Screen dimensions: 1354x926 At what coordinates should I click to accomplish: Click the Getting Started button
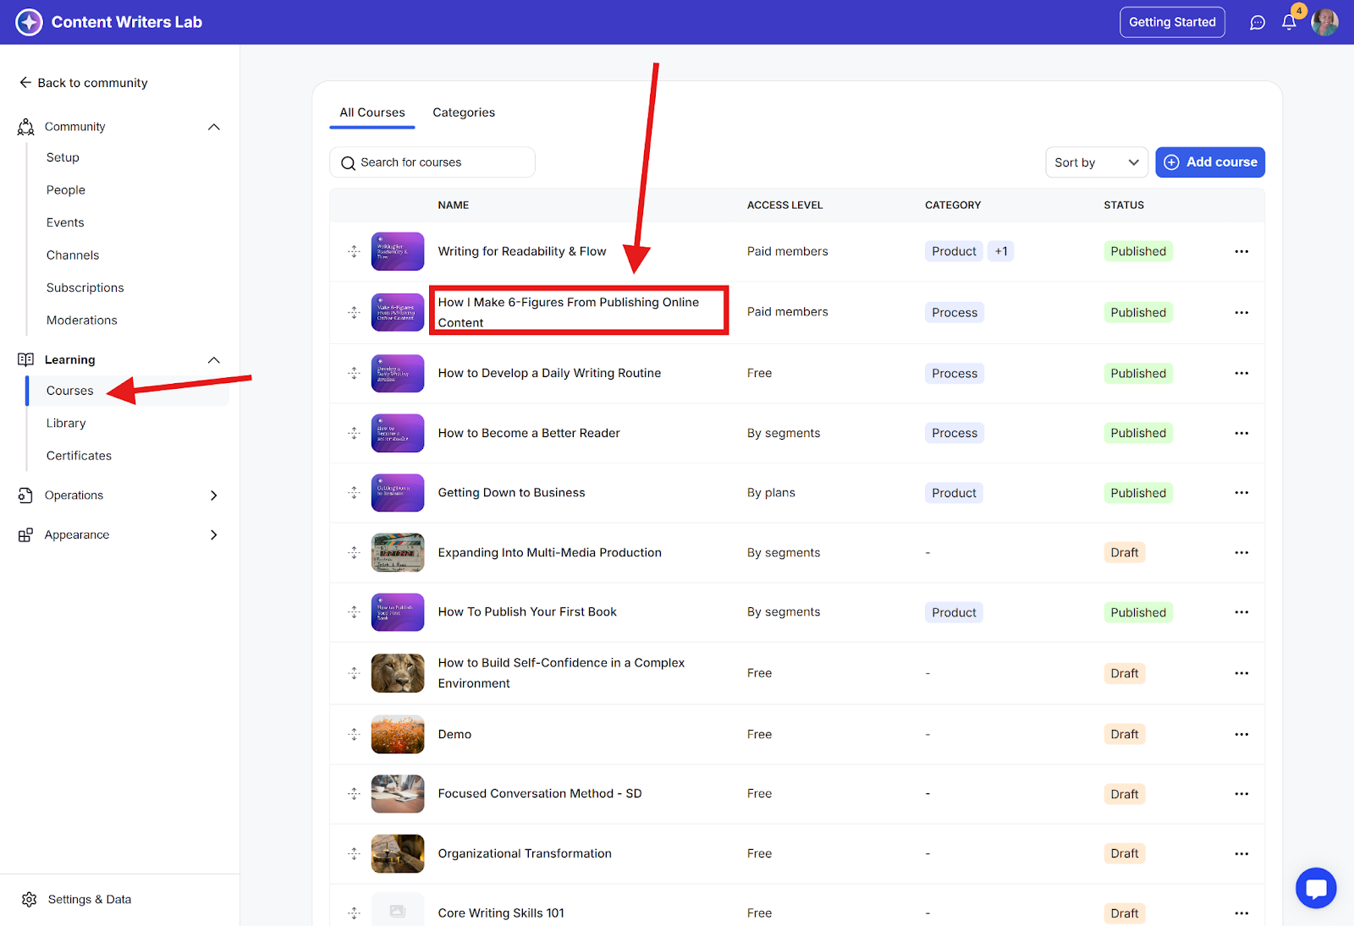click(1171, 22)
